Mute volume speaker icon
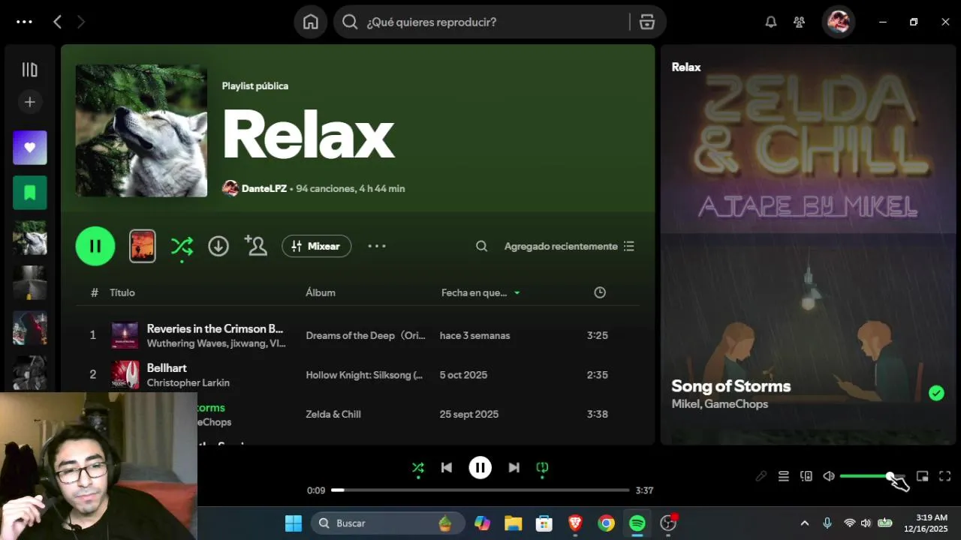 click(x=829, y=476)
